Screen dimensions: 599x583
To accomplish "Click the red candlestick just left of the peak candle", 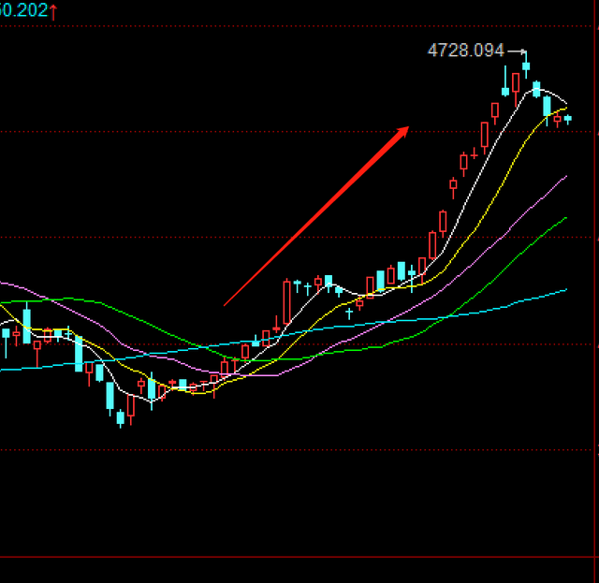I will tap(516, 86).
